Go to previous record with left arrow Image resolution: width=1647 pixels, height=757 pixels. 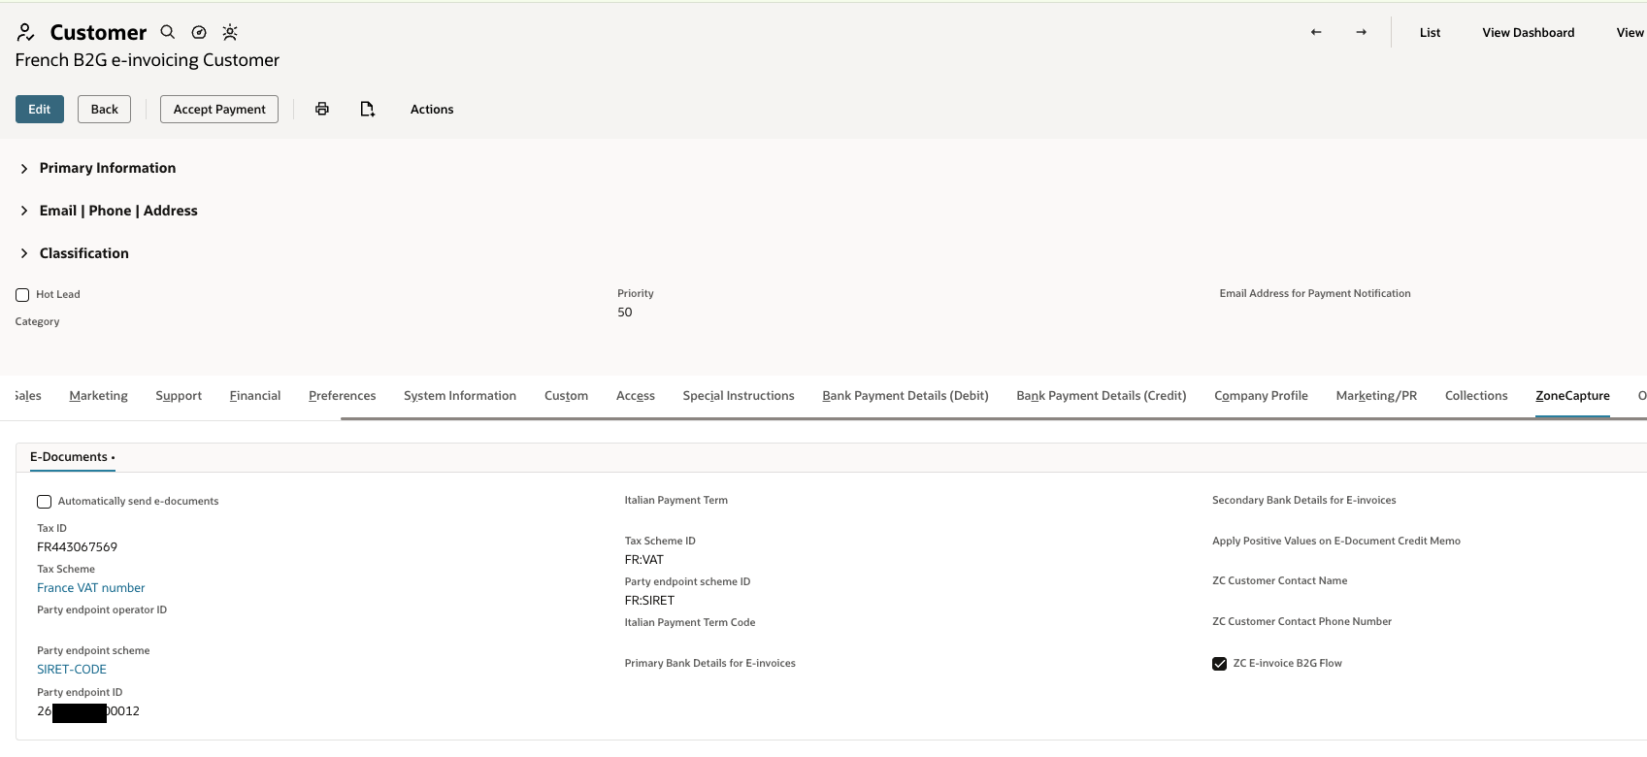(1316, 32)
